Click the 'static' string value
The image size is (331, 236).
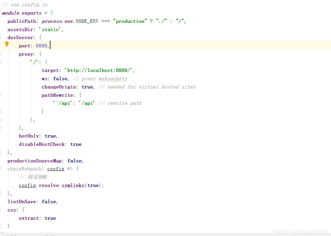[50, 30]
